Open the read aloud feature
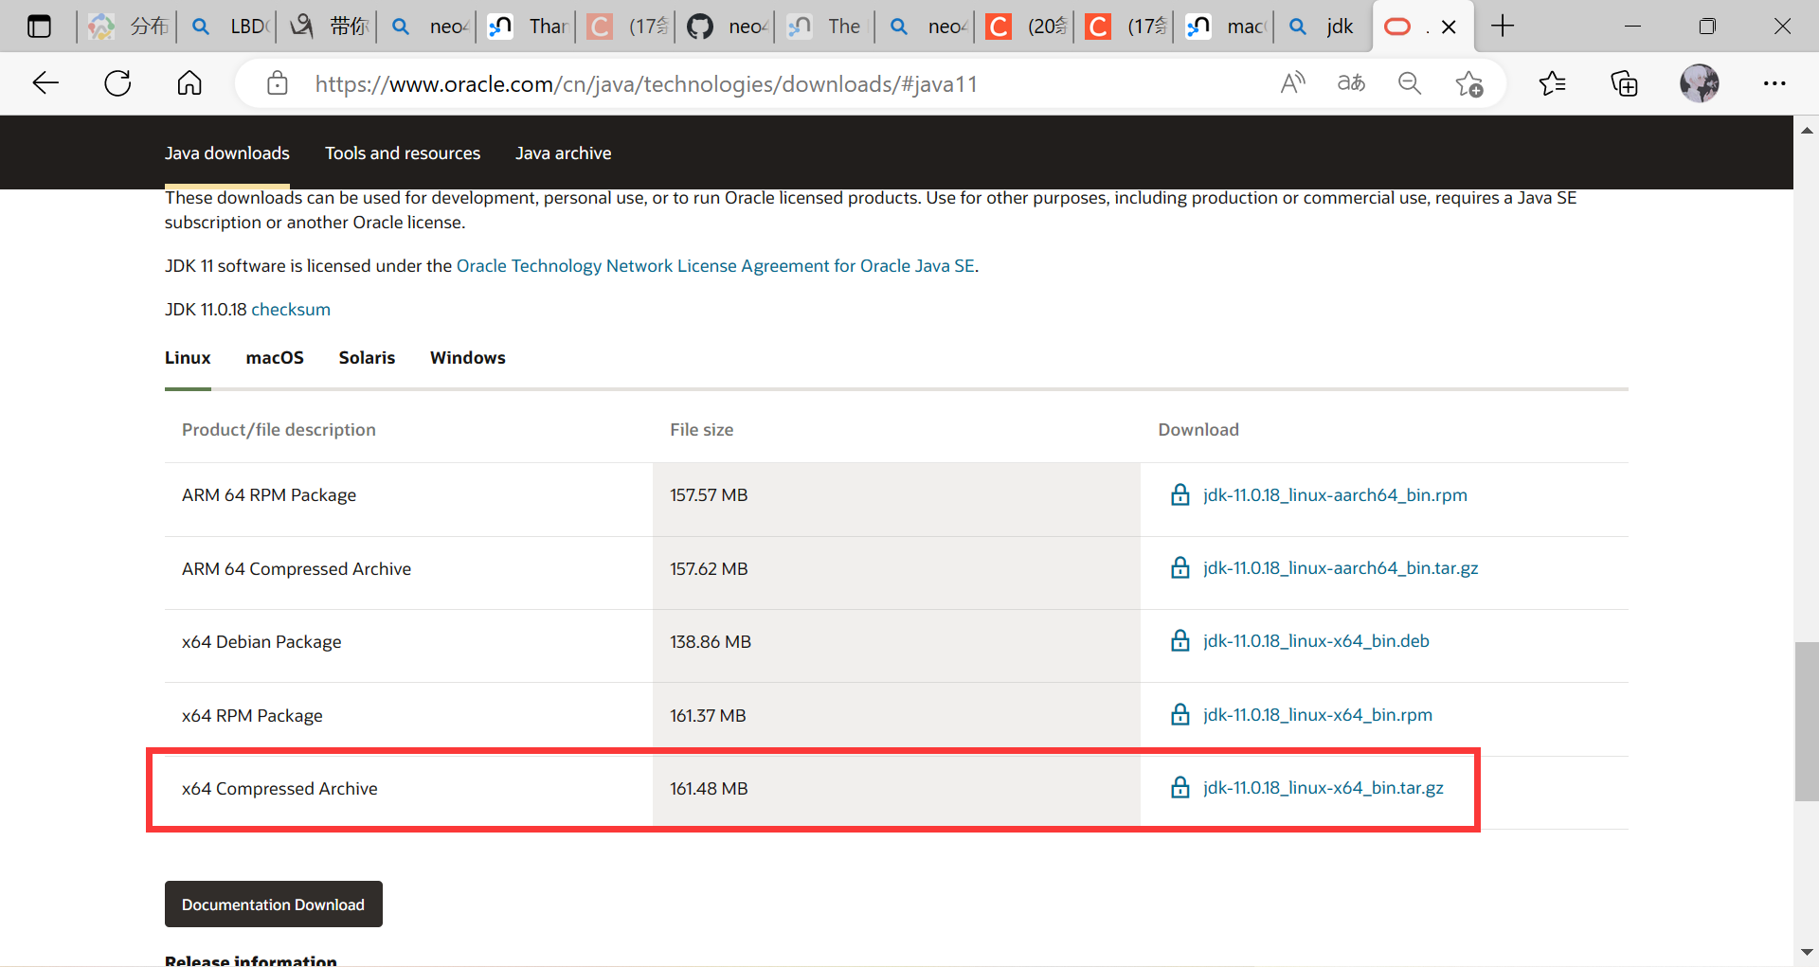The width and height of the screenshot is (1819, 967). pyautogui.click(x=1292, y=83)
